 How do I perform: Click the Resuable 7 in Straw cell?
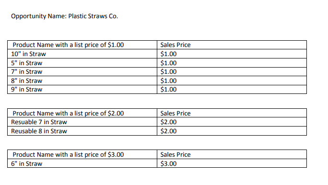click(x=82, y=122)
